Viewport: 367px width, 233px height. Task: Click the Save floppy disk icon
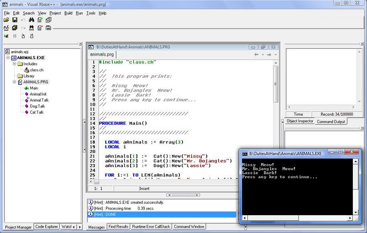[15, 20]
